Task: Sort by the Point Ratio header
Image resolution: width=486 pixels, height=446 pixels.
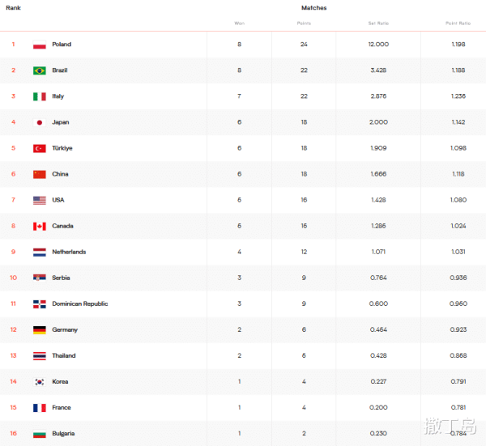Action: (458, 23)
